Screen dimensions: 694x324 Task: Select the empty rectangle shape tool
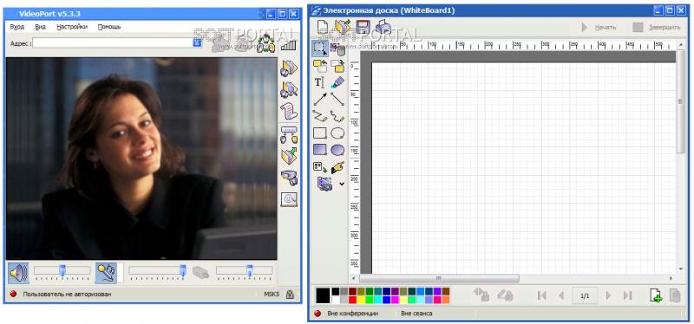coord(320,133)
